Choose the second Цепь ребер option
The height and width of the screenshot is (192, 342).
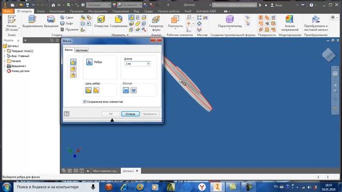coord(96,90)
